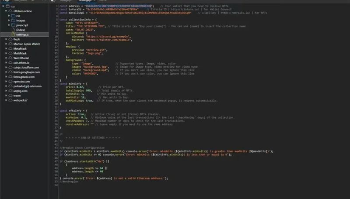Screen dimensions: 350x199
Task: Collapse the top frame arrow
Action: tap(3, 6)
